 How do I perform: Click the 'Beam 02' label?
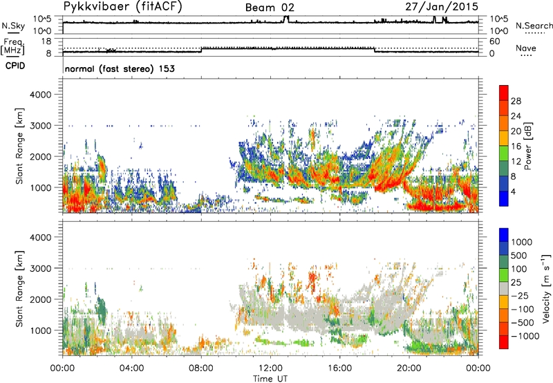pos(270,8)
